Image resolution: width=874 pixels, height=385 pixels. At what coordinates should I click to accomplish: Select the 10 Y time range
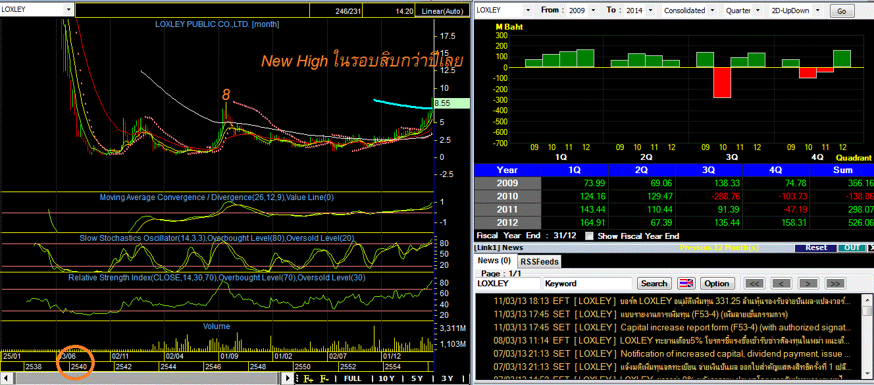click(x=387, y=378)
